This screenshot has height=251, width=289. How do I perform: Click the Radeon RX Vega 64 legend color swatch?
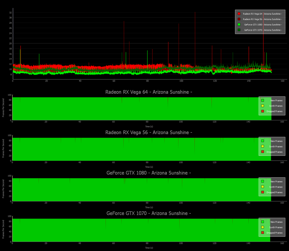[x=239, y=14]
